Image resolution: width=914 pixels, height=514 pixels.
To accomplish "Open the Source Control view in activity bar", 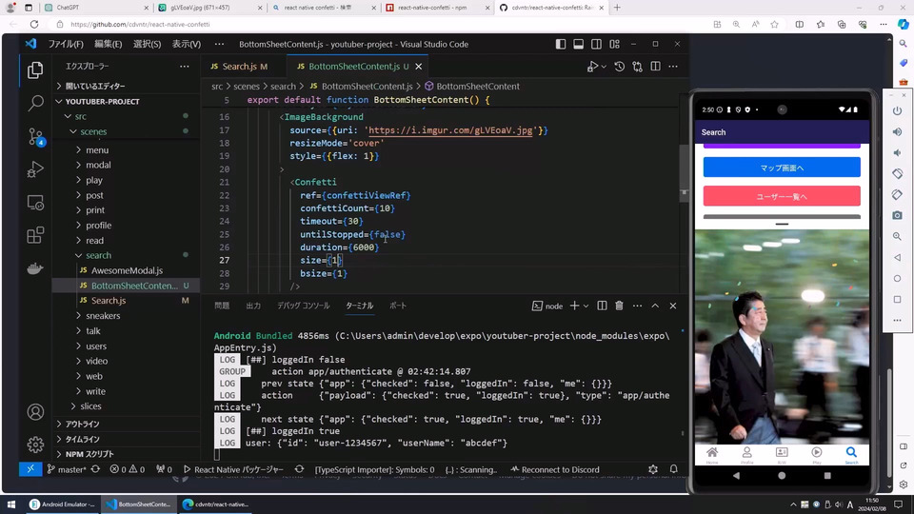I will pyautogui.click(x=35, y=136).
